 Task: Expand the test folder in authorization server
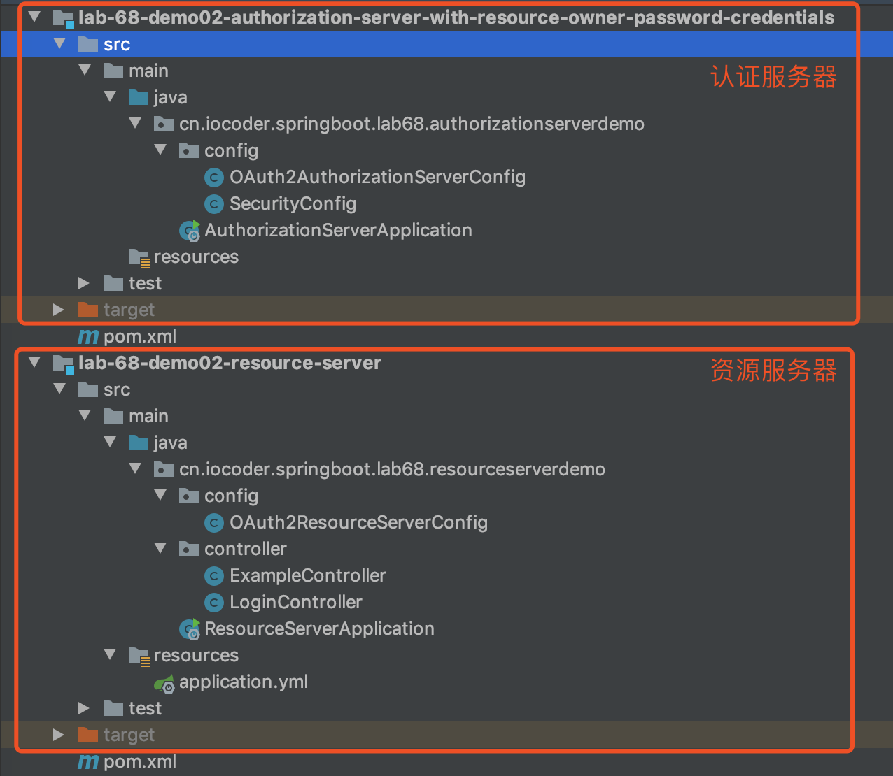(84, 283)
